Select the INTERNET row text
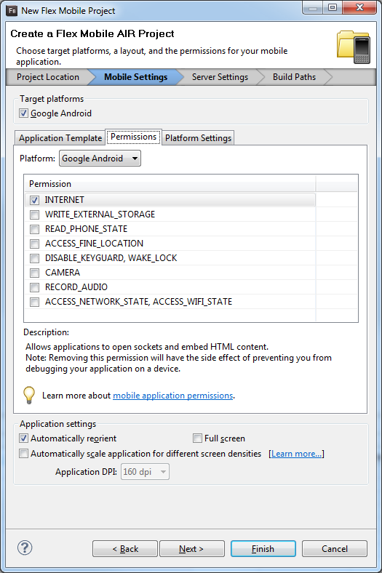This screenshot has width=382, height=573. click(64, 200)
